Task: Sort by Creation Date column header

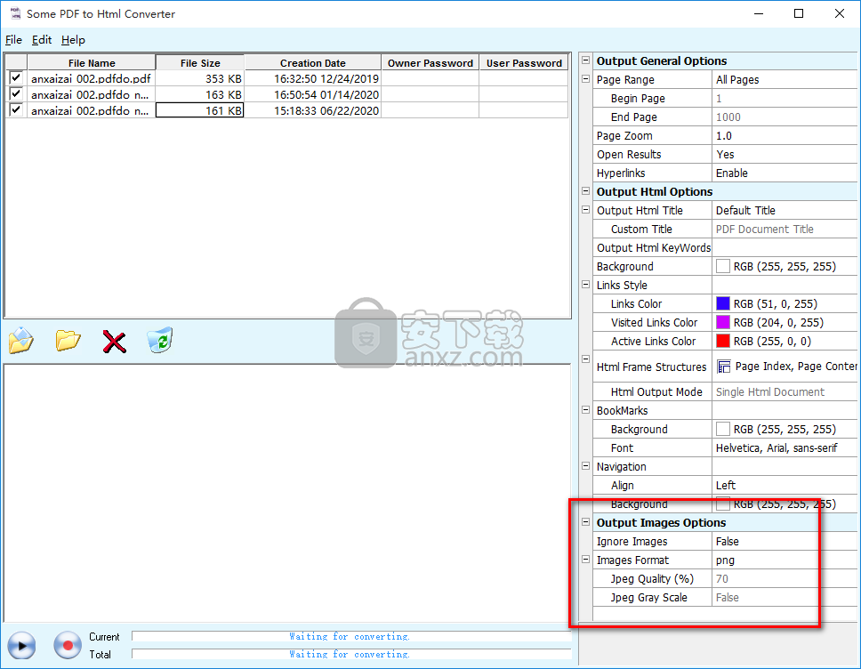Action: click(312, 62)
